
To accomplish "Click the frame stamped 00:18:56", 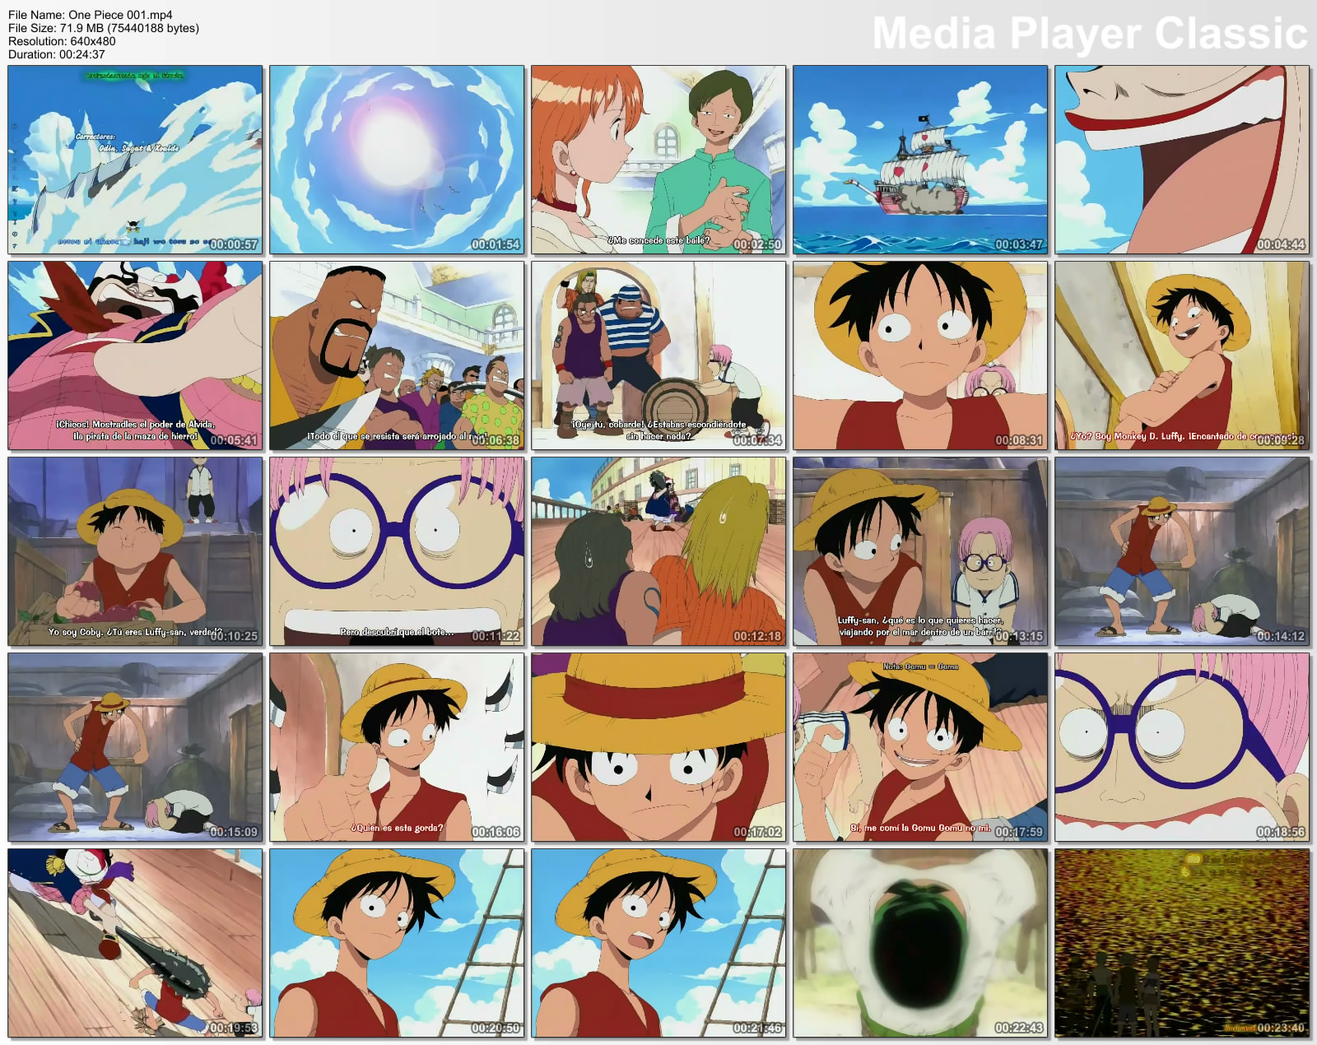I will 1182,747.
